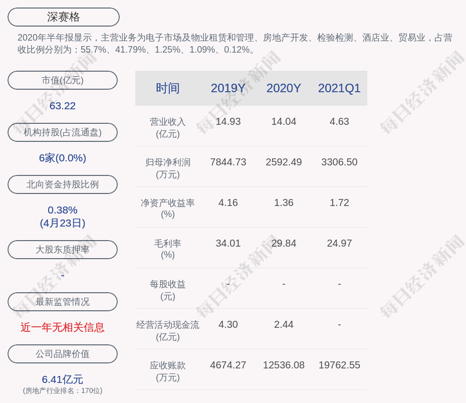The width and height of the screenshot is (466, 403).
Task: Select the institutional holding value 6家(0.0%)
Action: click(x=63, y=158)
